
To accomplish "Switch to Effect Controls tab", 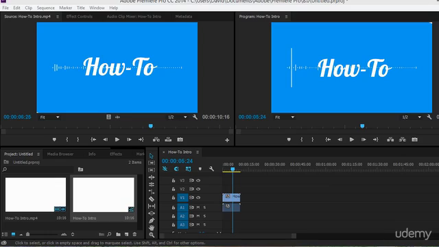I will 80,16.
